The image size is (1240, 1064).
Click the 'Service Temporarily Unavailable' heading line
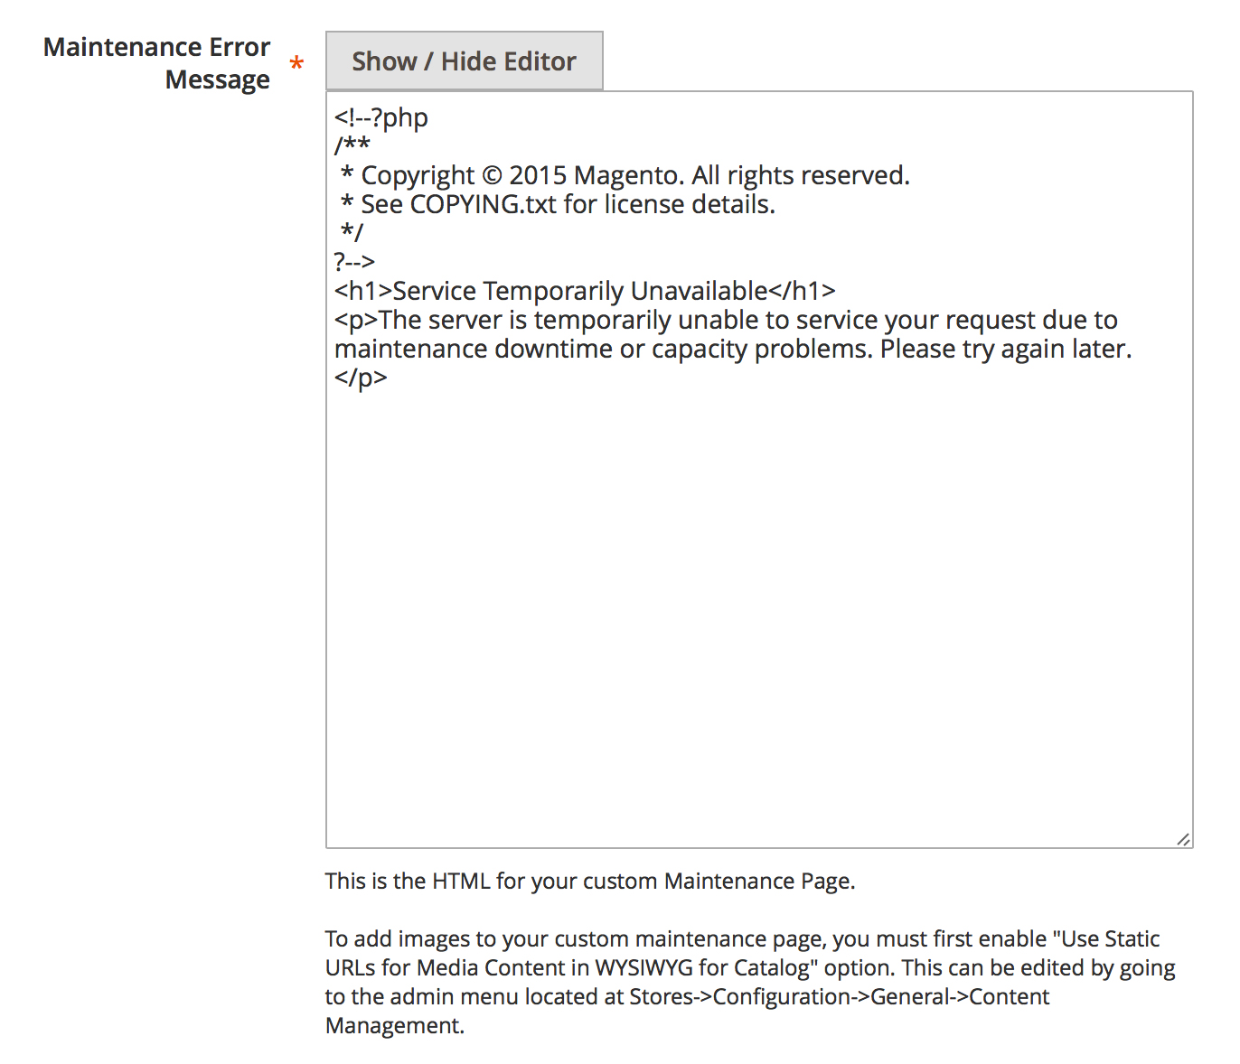(x=585, y=291)
